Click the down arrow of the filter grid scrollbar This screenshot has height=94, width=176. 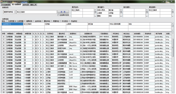point(172,30)
